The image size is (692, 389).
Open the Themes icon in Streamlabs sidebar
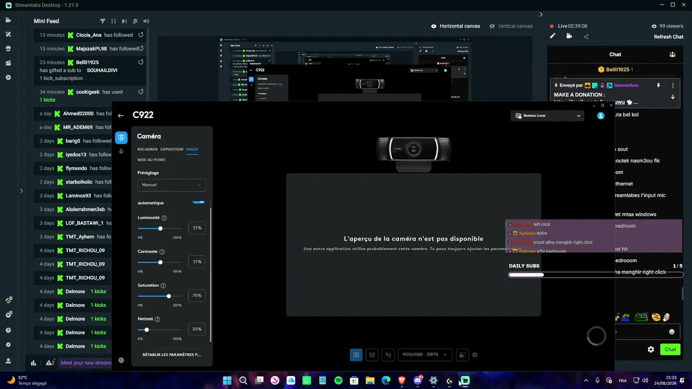pyautogui.click(x=8, y=34)
